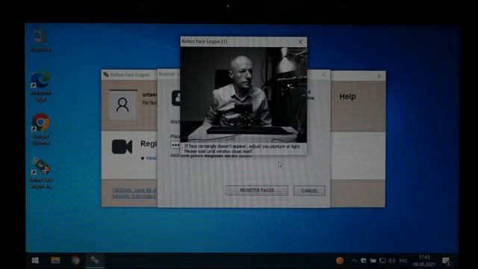
Task: Open the Rohos Face Logon desktop shortcut
Action: click(41, 173)
